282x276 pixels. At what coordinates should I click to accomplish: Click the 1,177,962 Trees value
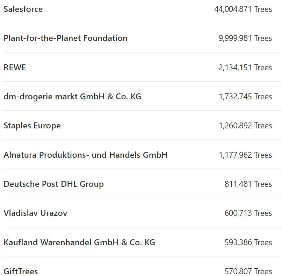tap(245, 155)
